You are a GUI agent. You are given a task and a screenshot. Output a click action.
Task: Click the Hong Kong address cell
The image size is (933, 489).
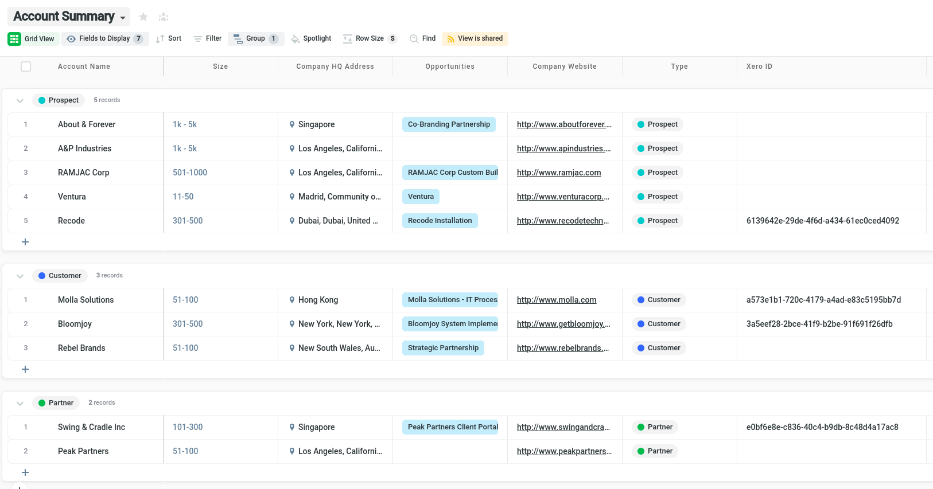[335, 300]
